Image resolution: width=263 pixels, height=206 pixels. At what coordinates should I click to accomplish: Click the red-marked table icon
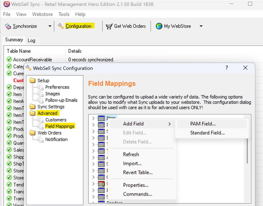click(101, 184)
